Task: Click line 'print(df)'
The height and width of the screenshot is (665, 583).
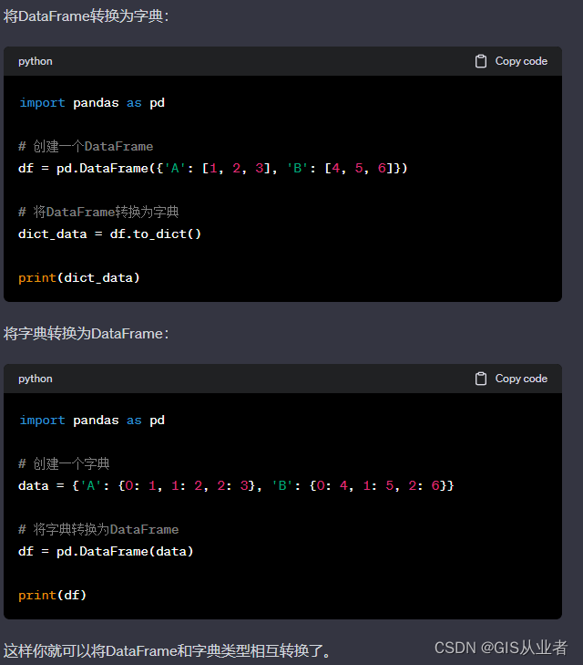Action: (53, 595)
